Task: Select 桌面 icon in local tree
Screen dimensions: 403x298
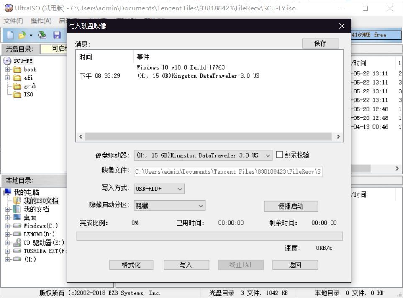Action: [17, 217]
